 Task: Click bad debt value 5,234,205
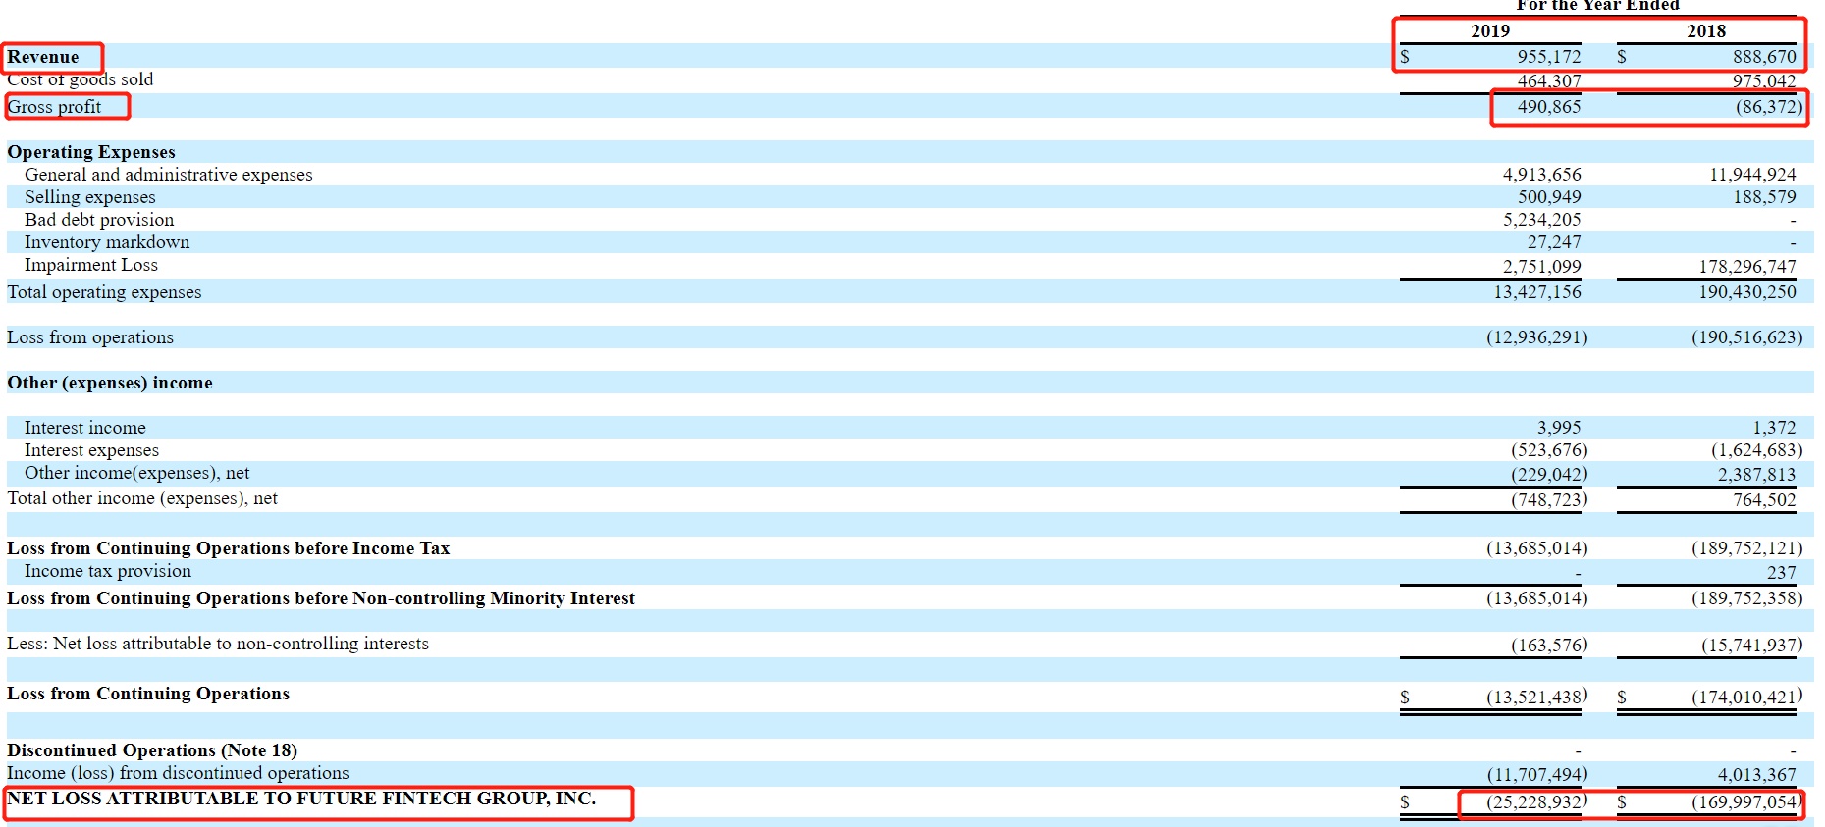click(1542, 220)
